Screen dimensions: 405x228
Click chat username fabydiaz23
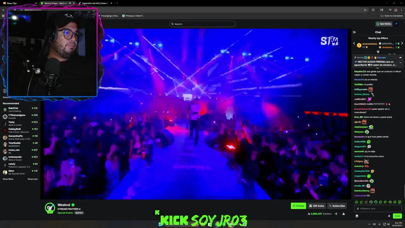360,72
